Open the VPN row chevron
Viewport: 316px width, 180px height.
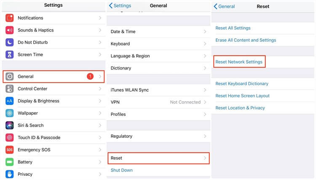point(205,102)
